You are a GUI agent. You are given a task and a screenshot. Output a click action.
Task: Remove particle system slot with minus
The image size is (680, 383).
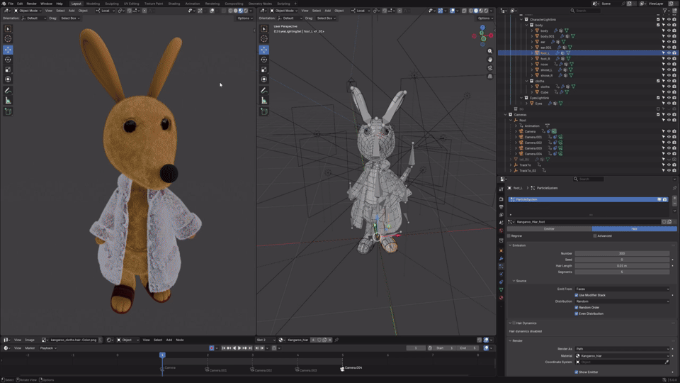point(674,204)
